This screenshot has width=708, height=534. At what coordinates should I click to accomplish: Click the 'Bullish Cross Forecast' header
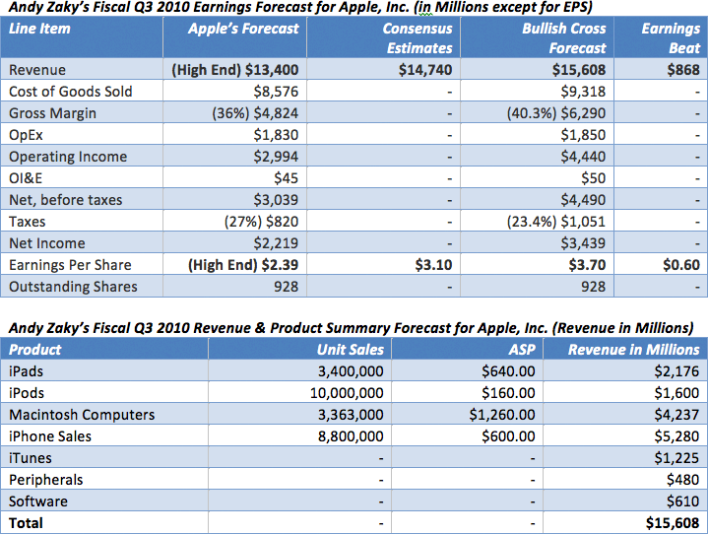[564, 38]
